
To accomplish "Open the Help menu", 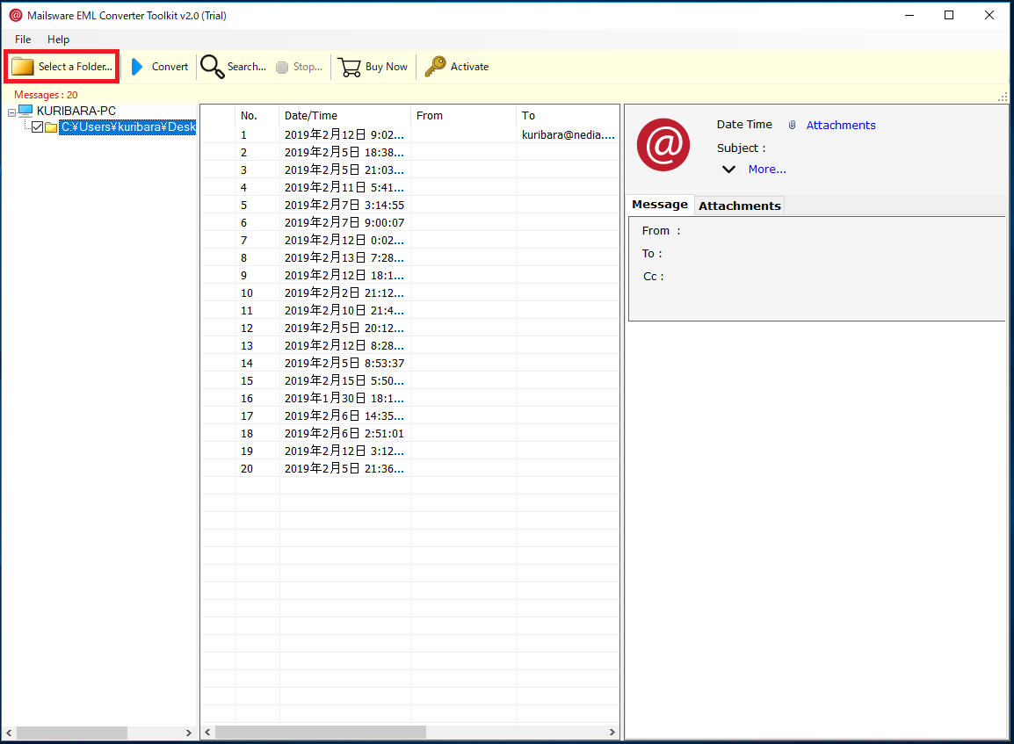I will tap(58, 40).
